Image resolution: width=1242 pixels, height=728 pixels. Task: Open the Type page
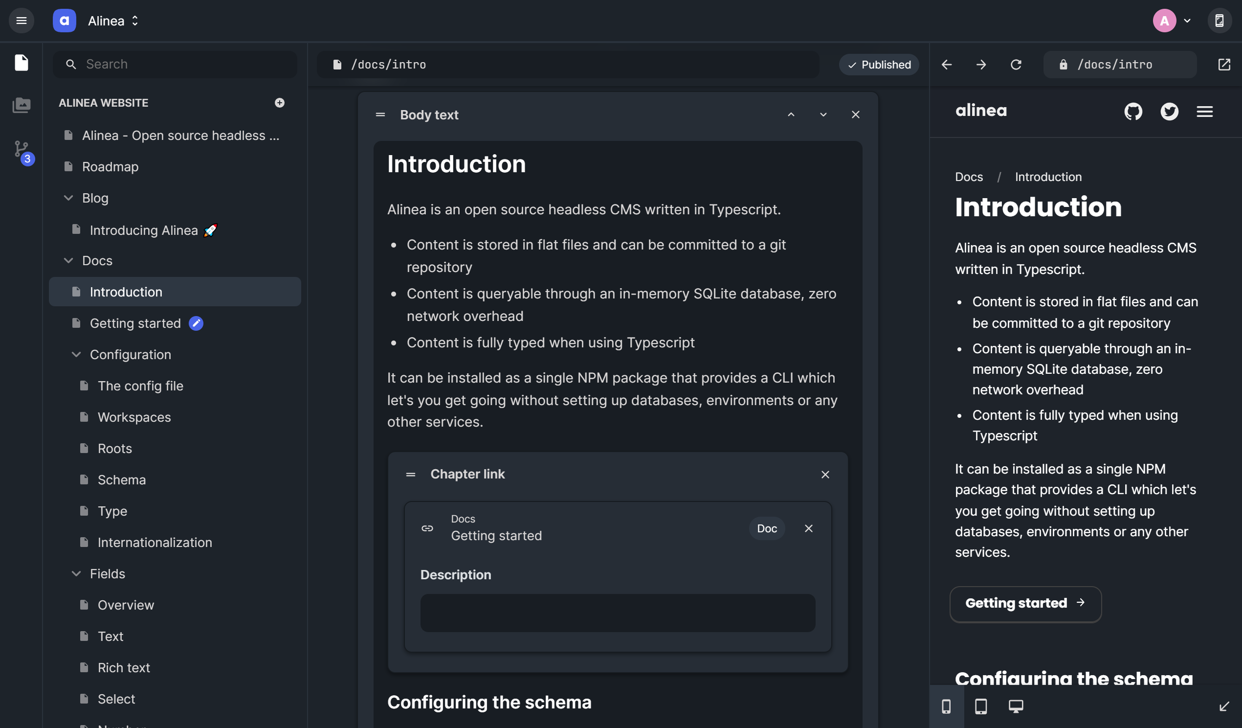point(175,511)
